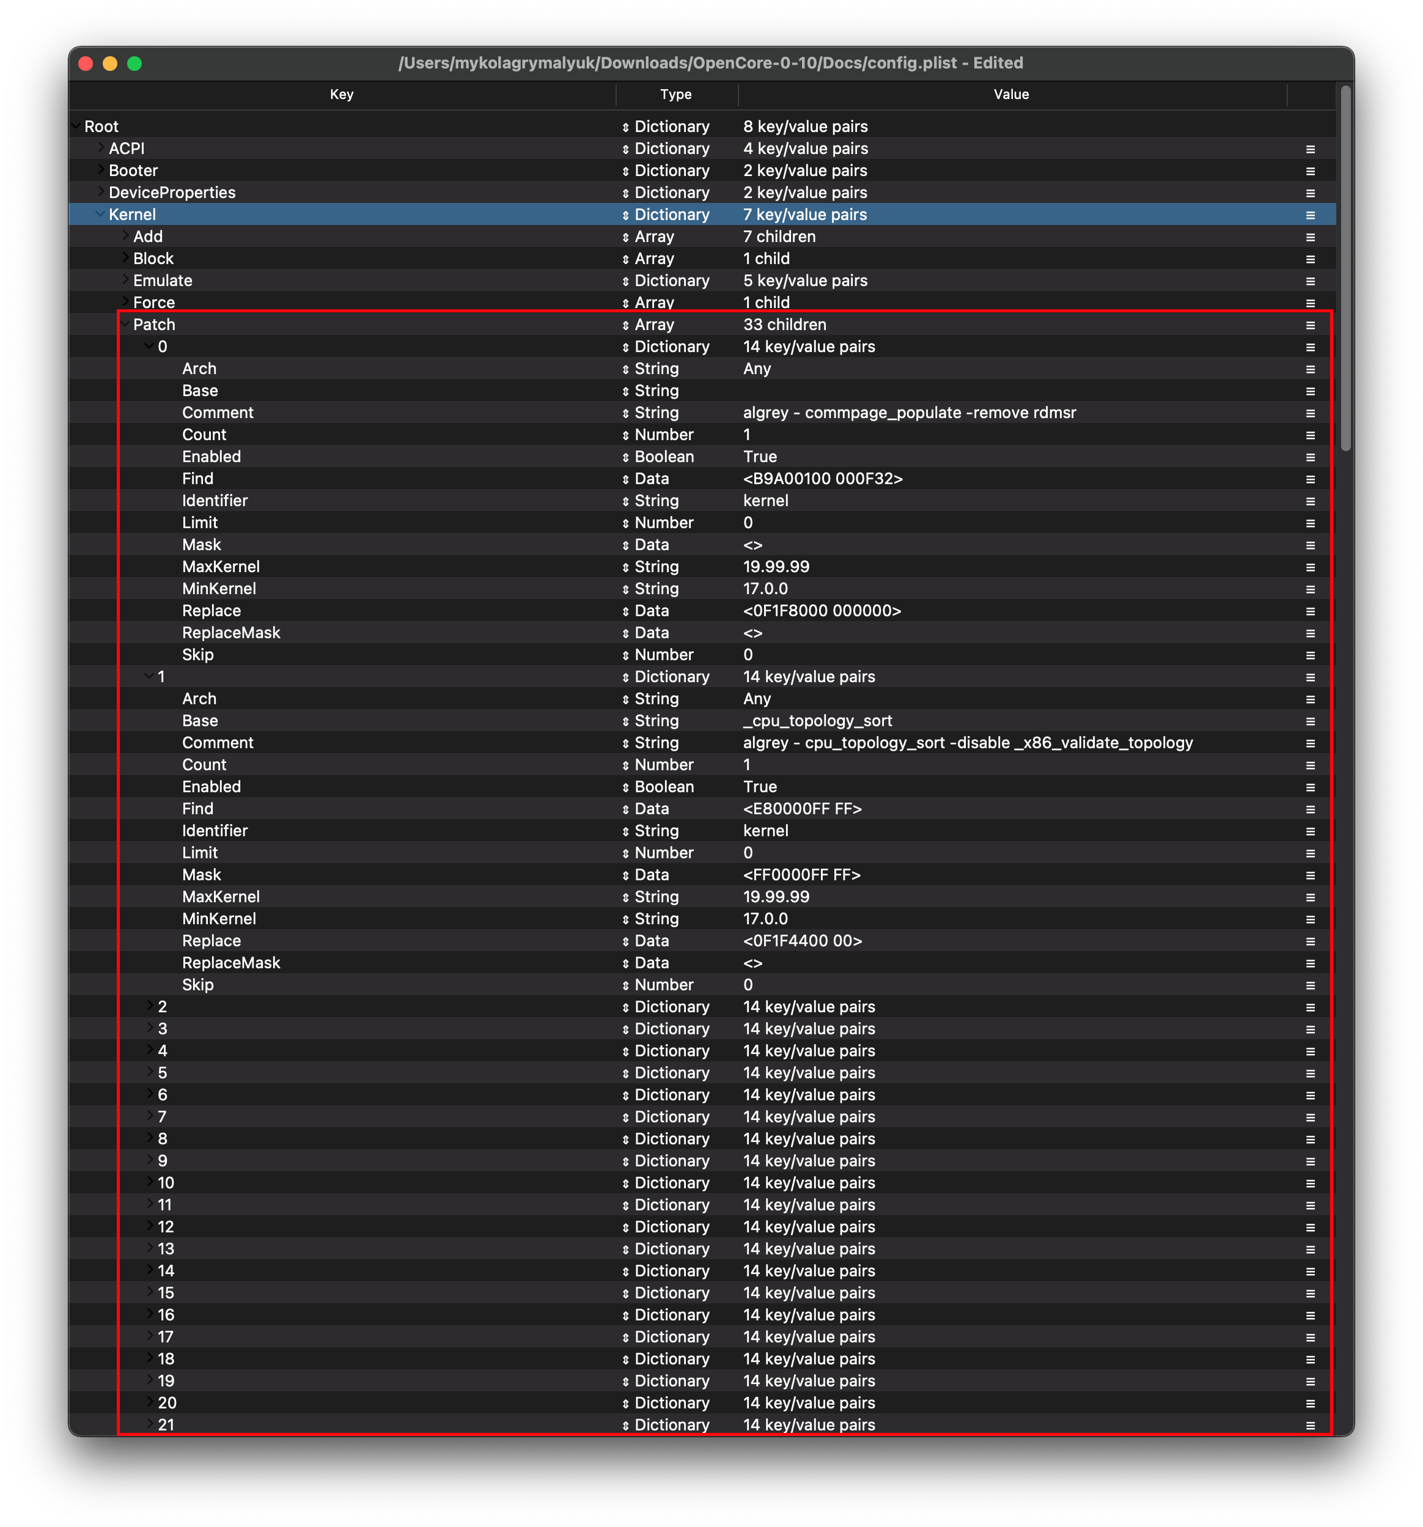1423x1527 pixels.
Task: Click the Key column header
Action: pyautogui.click(x=342, y=95)
